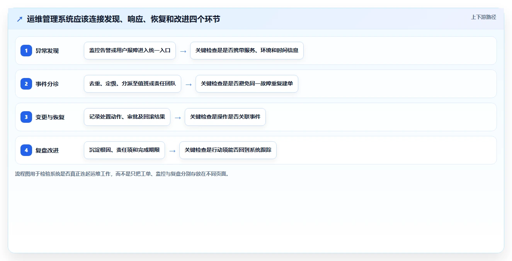Viewport: 512px width, 261px height.
Task: Select the 复盘改进 step label
Action: pos(47,150)
